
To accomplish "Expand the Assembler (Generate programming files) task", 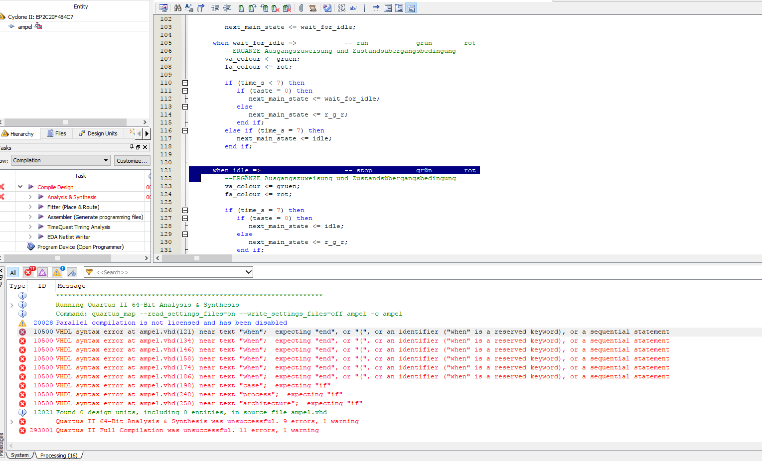I will coord(30,217).
